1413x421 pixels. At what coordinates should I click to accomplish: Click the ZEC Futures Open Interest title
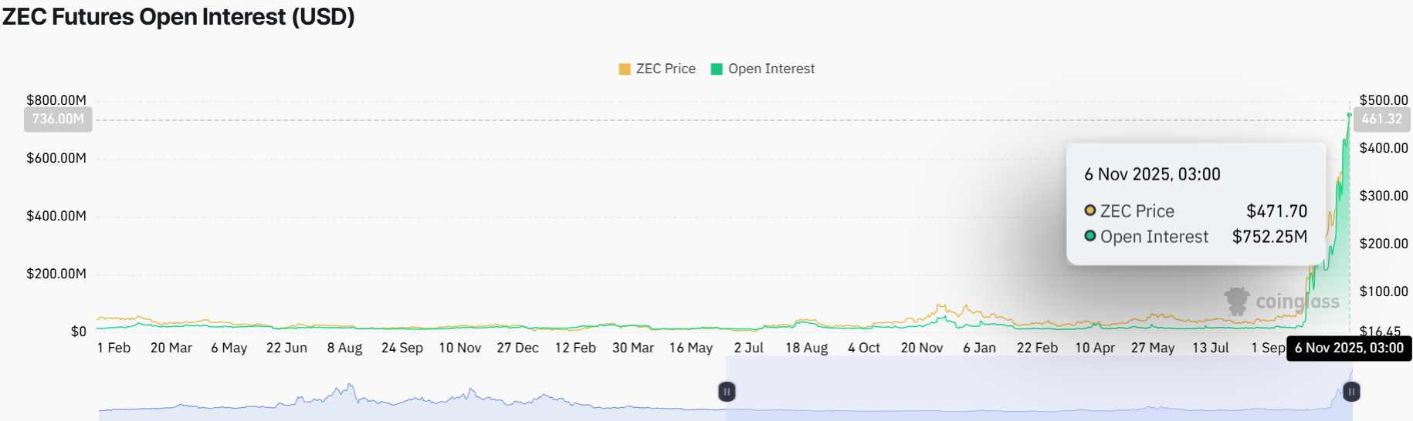coord(178,17)
